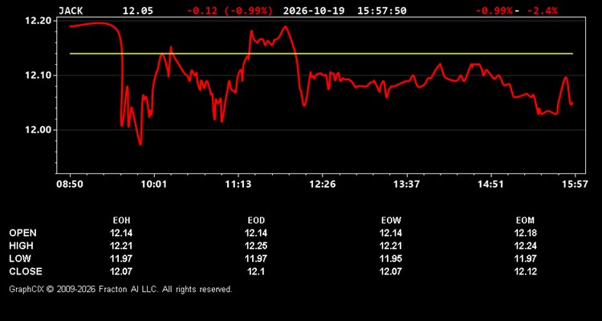Screen dimensions: 602x321
Task: Select EOH high value 12.21
Action: pos(121,246)
